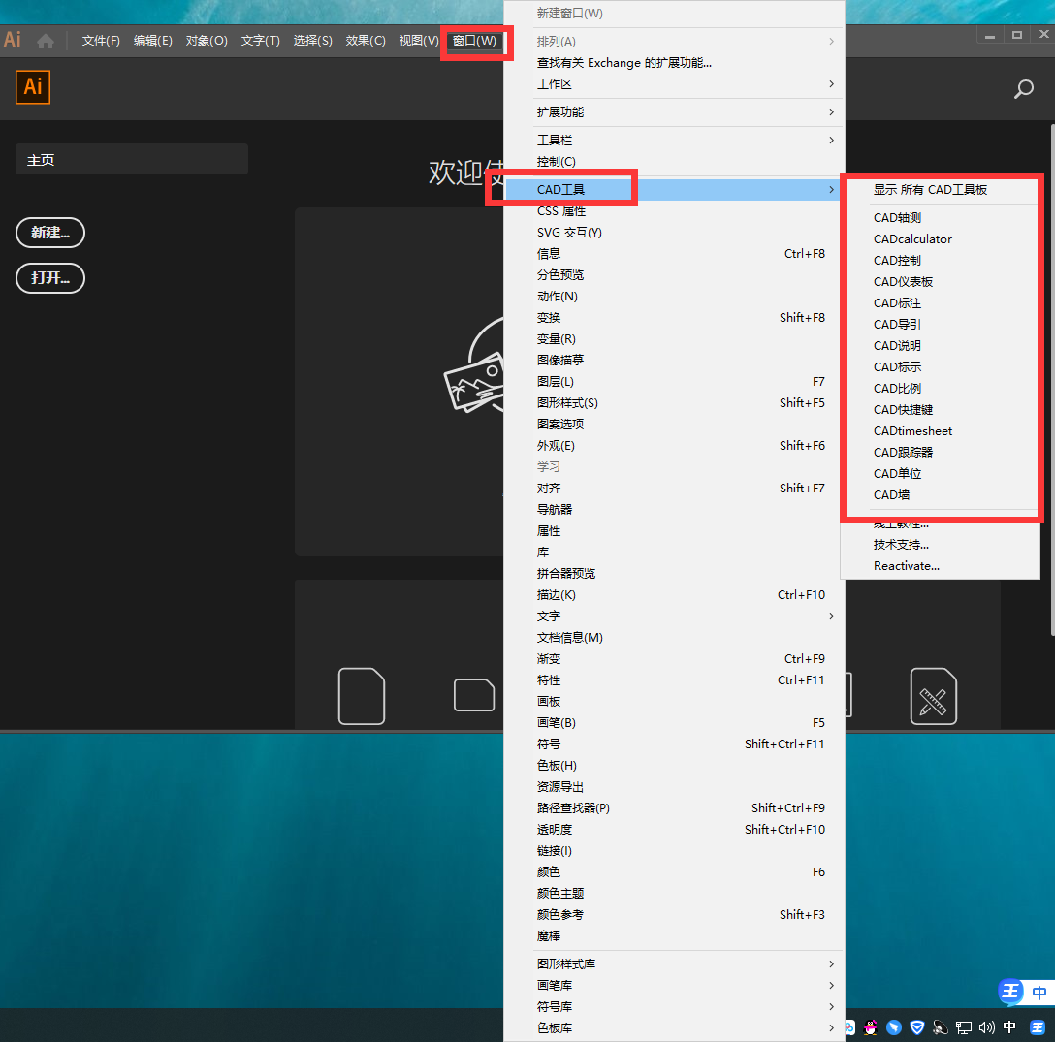The width and height of the screenshot is (1055, 1042).
Task: Open the 对象(O) menu
Action: pos(207,41)
